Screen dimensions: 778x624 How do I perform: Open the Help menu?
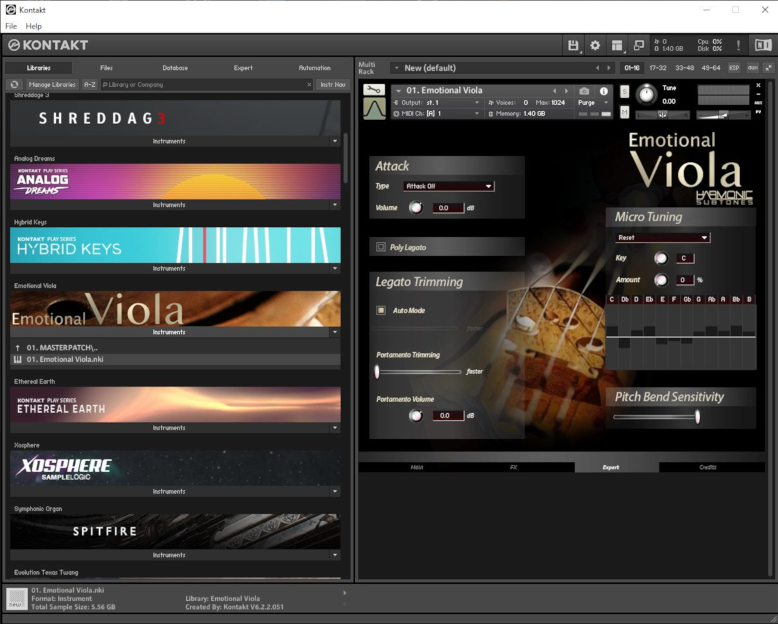pyautogui.click(x=34, y=27)
